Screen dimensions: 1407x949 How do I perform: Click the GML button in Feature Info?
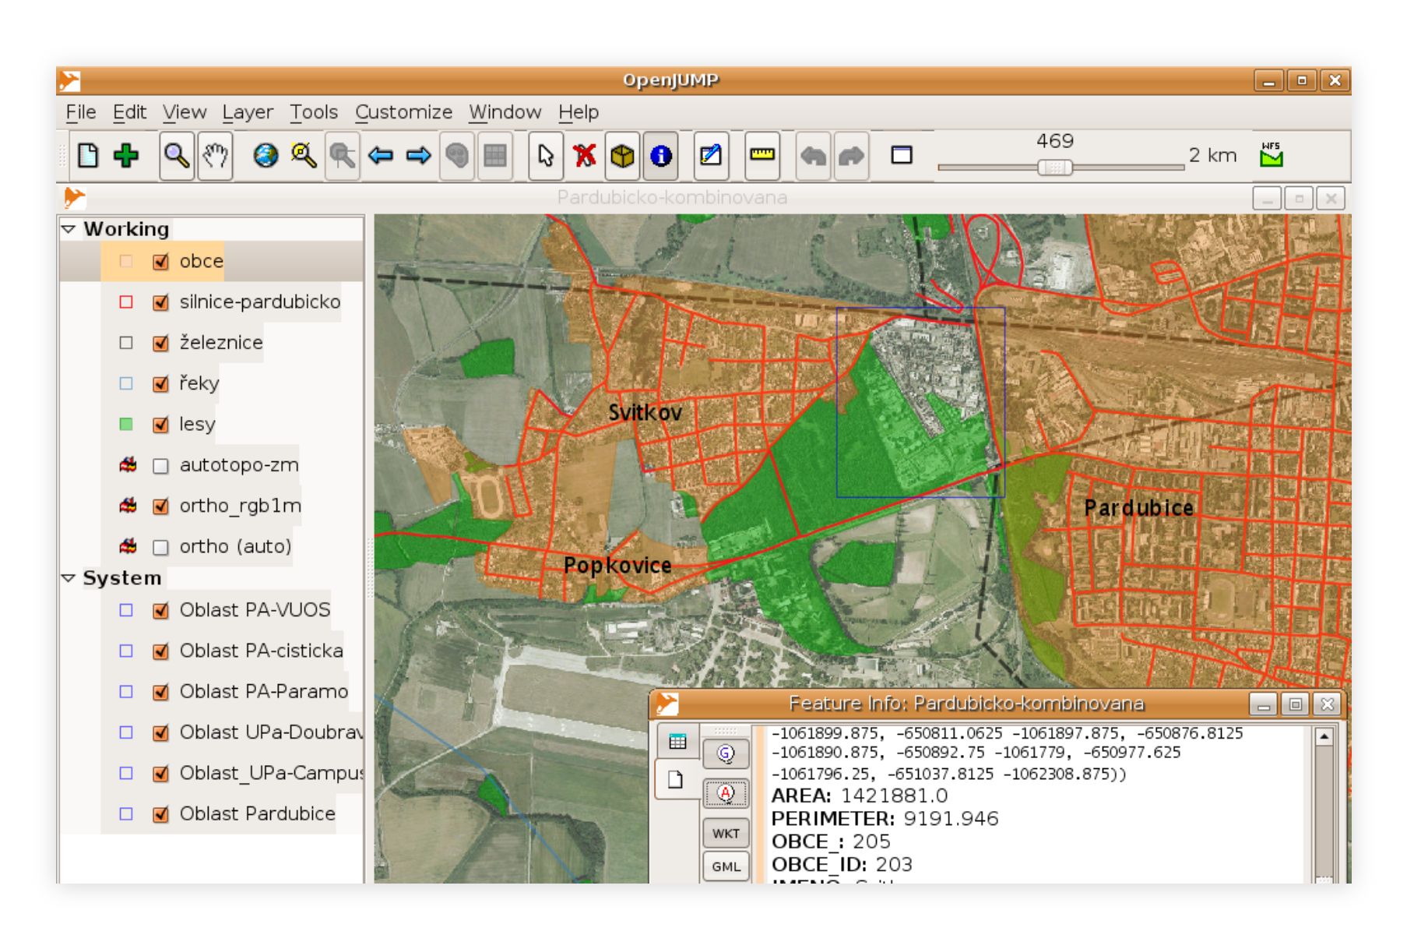point(726,866)
